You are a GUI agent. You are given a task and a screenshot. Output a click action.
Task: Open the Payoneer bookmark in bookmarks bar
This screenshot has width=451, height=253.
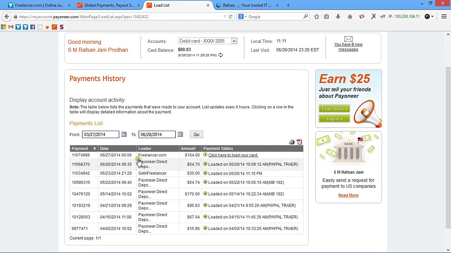pos(54,27)
